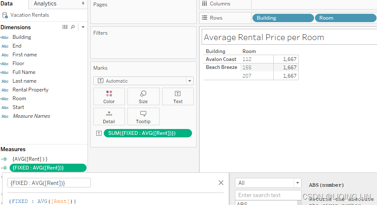Expand the Analytics pane switcher arrows
This screenshot has width=377, height=205.
coord(83,3)
